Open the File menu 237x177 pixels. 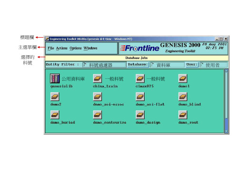click(51, 48)
